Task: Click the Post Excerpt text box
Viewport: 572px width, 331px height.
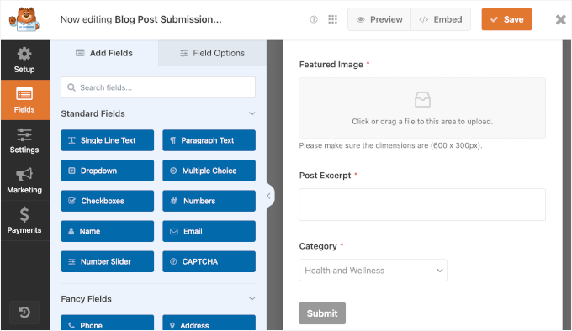Action: coord(422,204)
